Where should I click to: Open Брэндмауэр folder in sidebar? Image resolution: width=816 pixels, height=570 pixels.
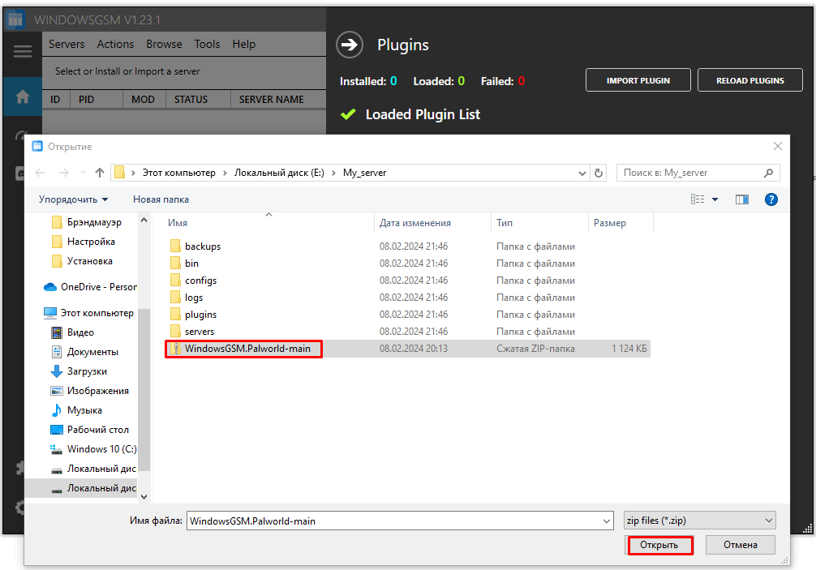click(87, 222)
